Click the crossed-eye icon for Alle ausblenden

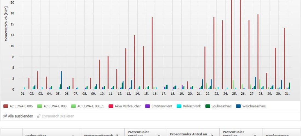click(5, 116)
